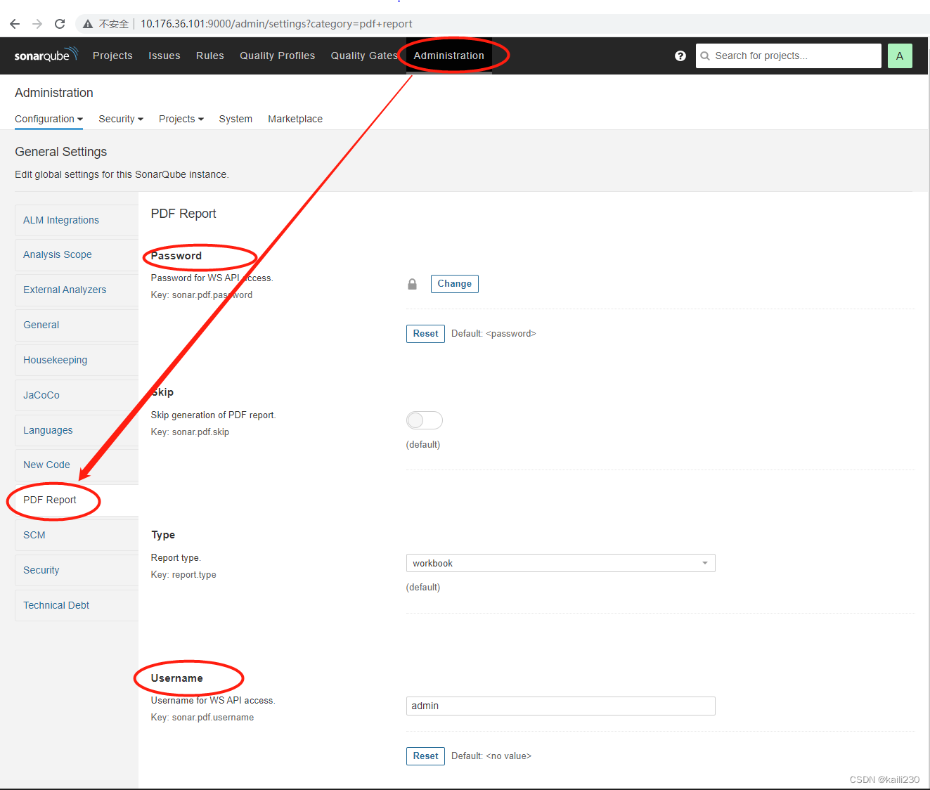Click the browser address bar URL

pos(276,24)
